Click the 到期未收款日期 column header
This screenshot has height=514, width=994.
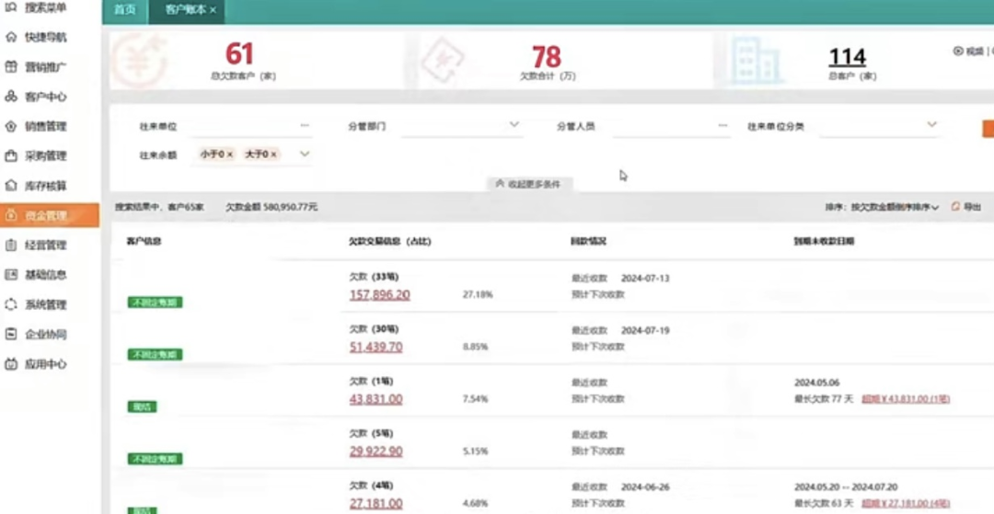824,241
